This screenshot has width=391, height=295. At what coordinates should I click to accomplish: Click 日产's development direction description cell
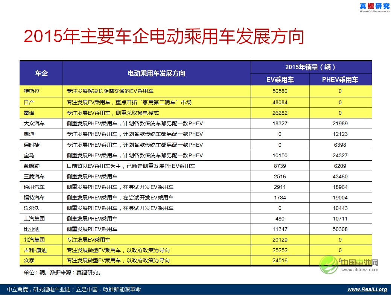129,102
